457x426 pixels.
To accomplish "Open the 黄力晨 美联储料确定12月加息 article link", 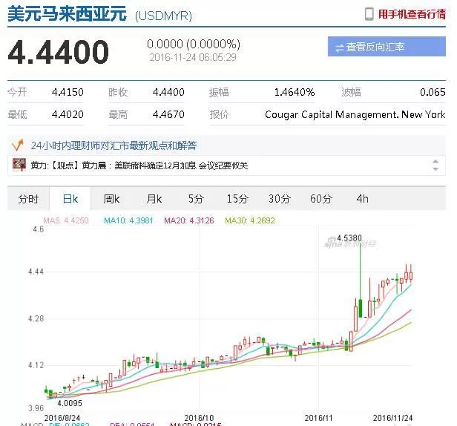I will coord(139,166).
